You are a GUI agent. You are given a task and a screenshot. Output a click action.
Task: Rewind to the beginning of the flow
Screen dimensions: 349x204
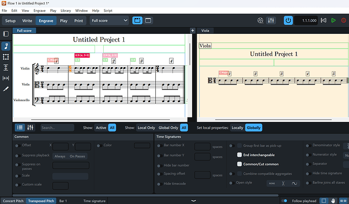pos(323,20)
